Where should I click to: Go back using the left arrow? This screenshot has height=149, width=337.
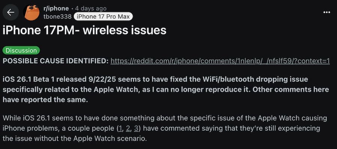click(x=10, y=12)
